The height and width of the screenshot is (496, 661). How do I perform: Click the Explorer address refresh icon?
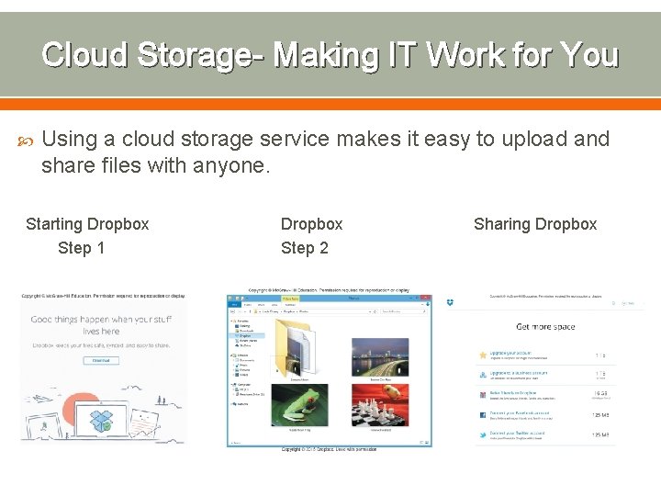(375, 311)
